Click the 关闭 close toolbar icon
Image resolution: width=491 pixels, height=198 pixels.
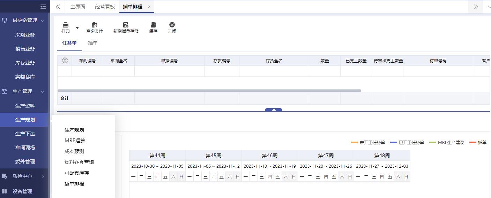[172, 25]
